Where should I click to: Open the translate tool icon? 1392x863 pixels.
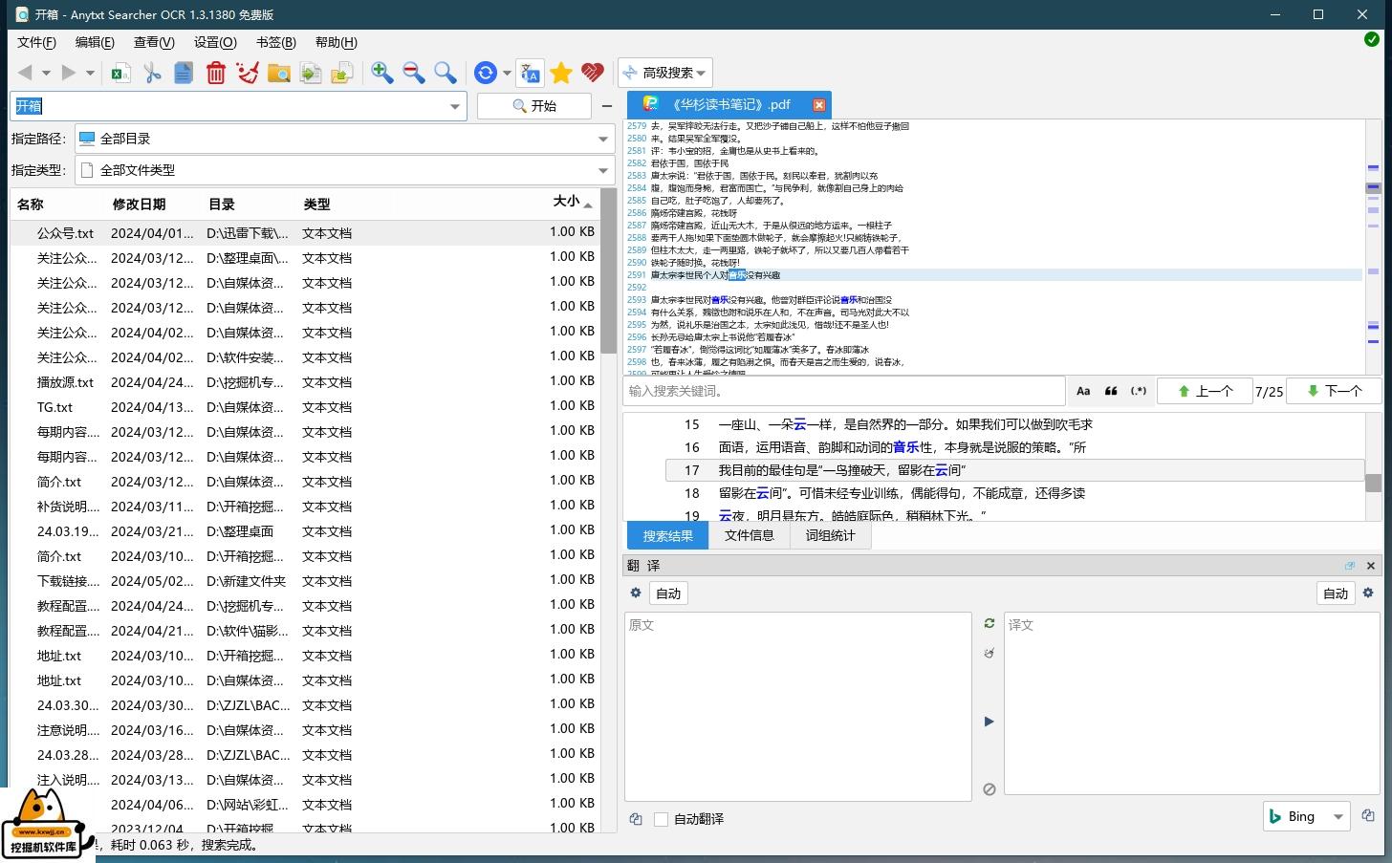click(530, 73)
